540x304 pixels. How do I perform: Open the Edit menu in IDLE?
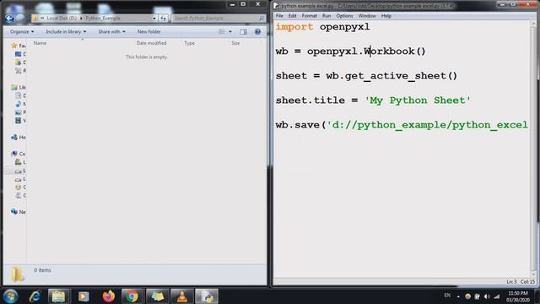[x=293, y=16]
